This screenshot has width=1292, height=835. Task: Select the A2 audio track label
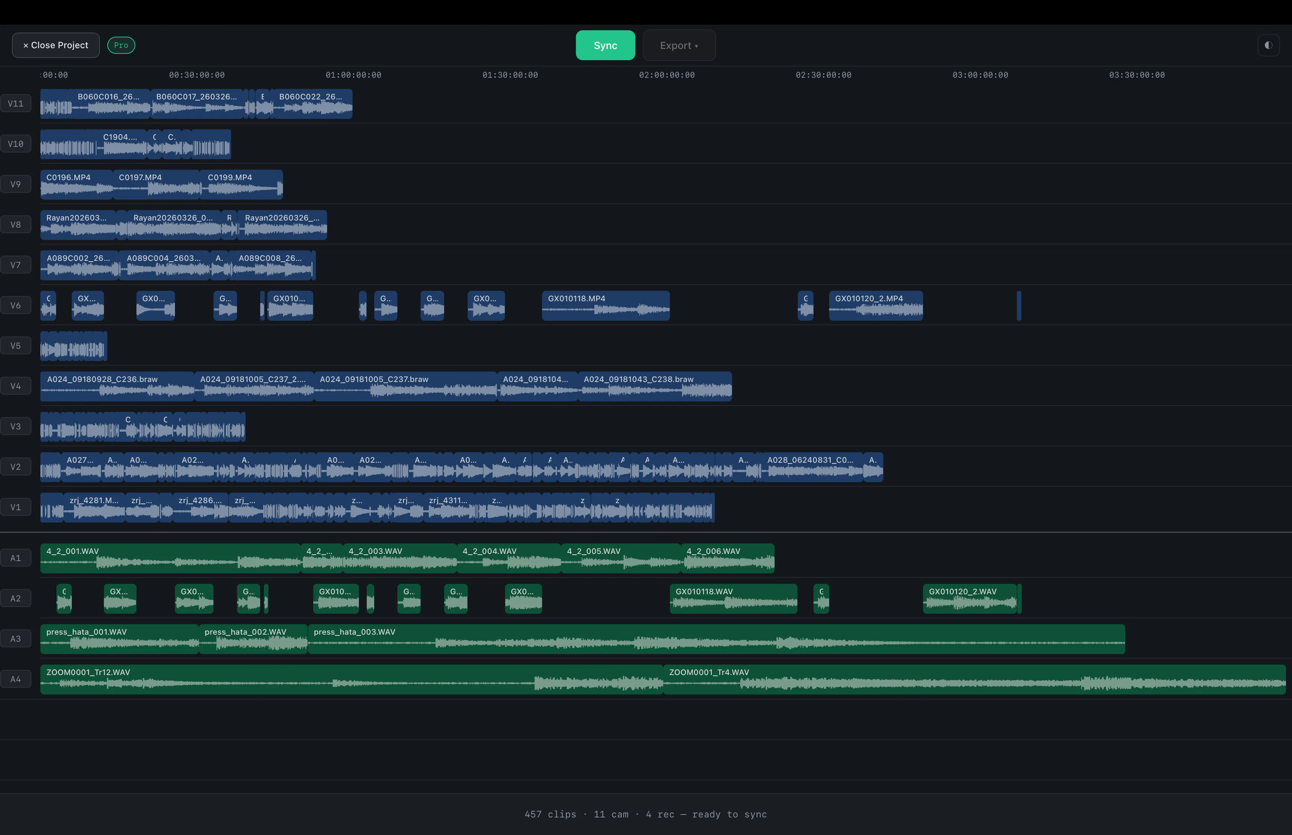click(x=16, y=599)
